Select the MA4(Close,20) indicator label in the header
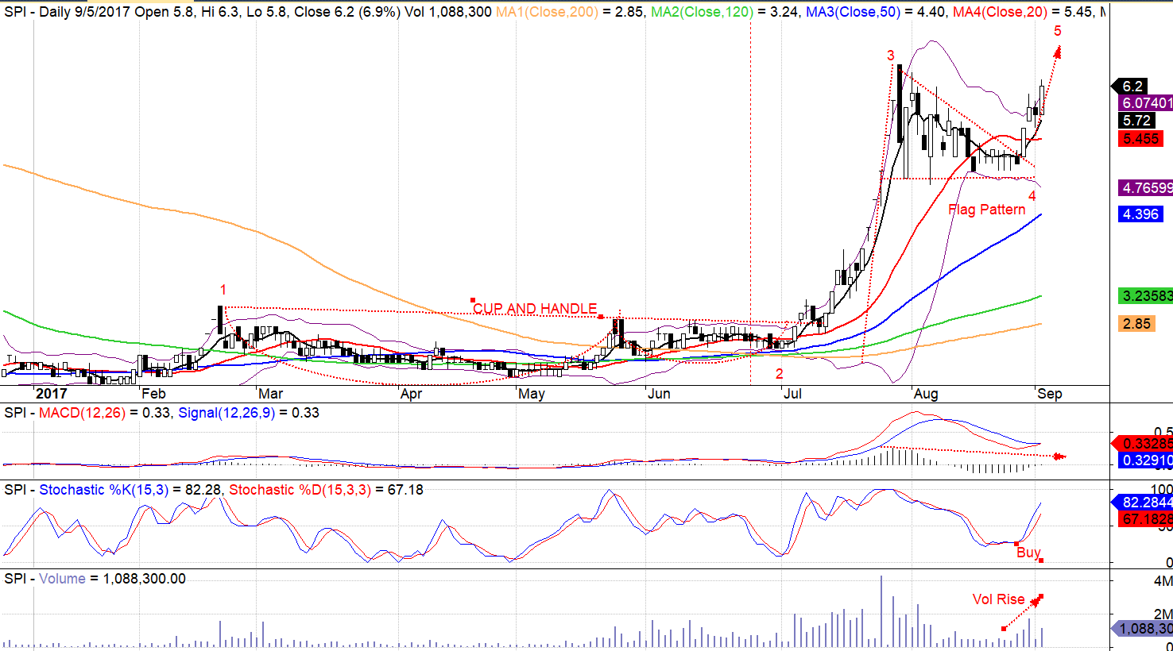Image resolution: width=1173 pixels, height=651 pixels. 1001,12
